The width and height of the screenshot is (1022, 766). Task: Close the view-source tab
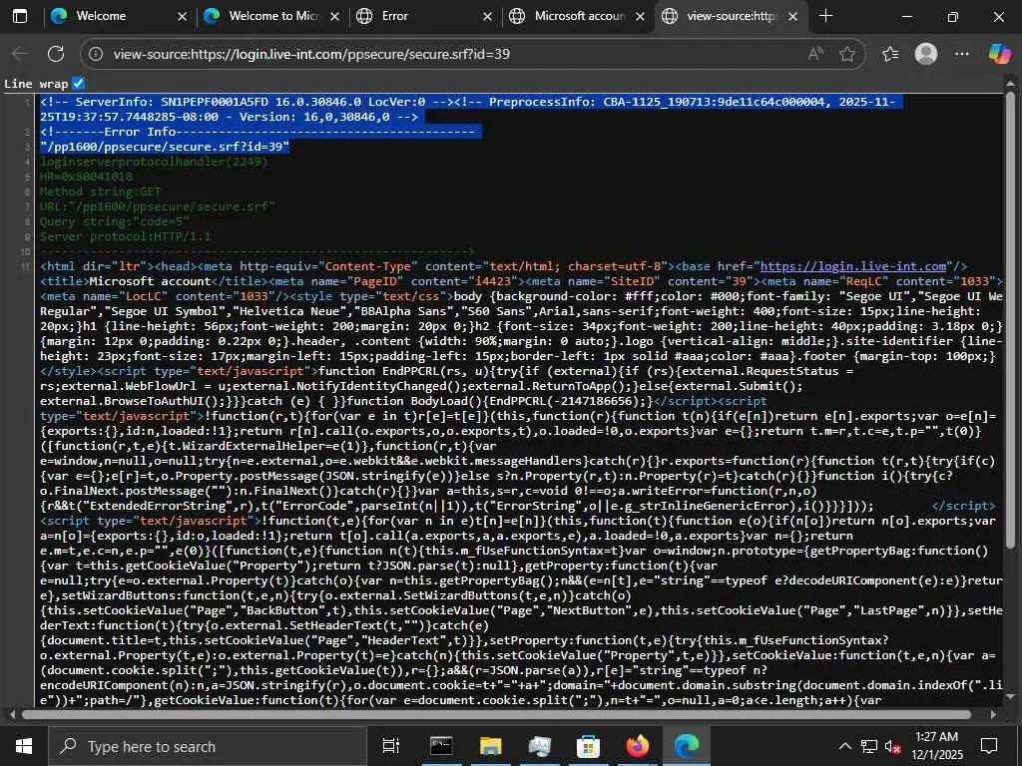[792, 17]
